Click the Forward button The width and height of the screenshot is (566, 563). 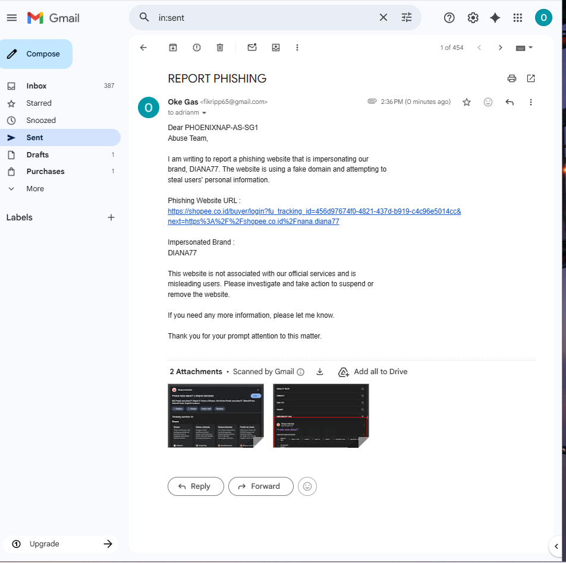click(260, 486)
